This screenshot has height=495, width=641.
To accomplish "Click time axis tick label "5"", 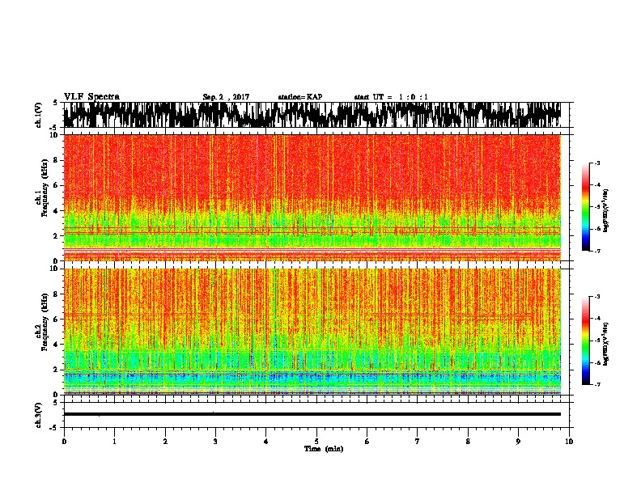I will point(316,442).
